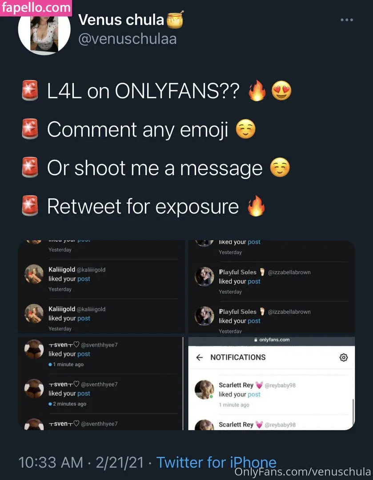Open the tweet's three-dot more options menu
373x480 pixels.
[x=346, y=20]
